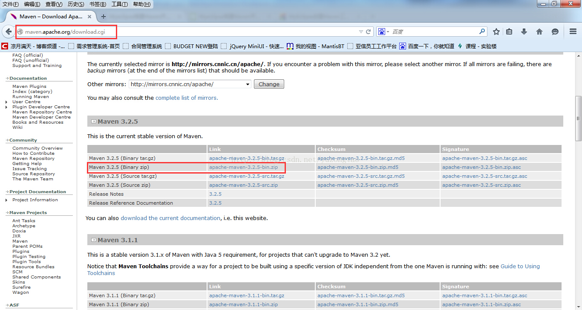Open the 我的视图 - MantisBT bookmark
The image size is (582, 310).
coord(315,46)
